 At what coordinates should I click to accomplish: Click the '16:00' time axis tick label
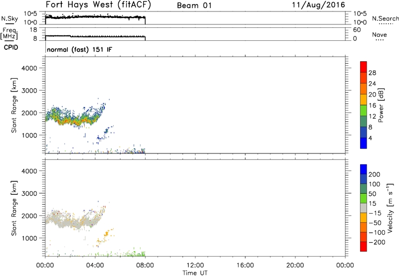[245, 266]
